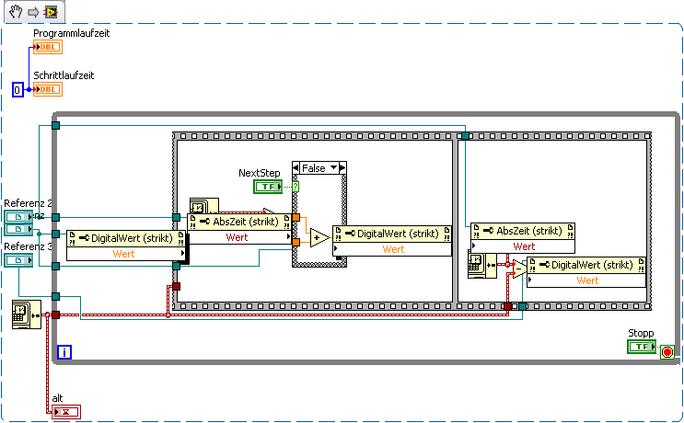Click AbsZeit (strikt) node in second sequence frame
This screenshot has width=684, height=423.
pyautogui.click(x=523, y=238)
